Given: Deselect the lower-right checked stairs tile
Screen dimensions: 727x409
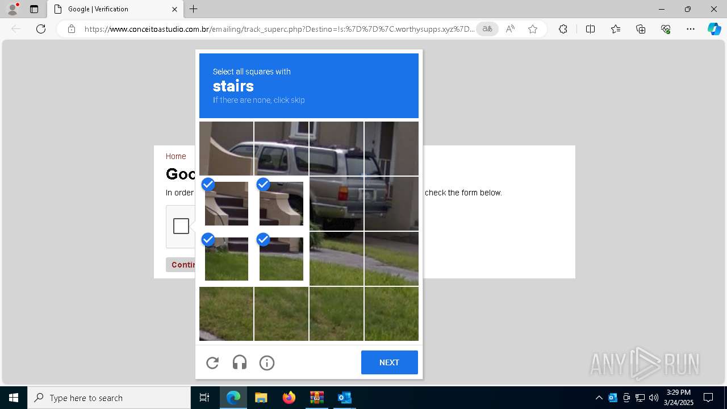Looking at the screenshot, I should 281,258.
